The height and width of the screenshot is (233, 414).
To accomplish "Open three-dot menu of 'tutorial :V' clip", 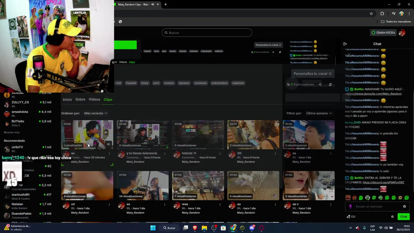I will coord(220,153).
